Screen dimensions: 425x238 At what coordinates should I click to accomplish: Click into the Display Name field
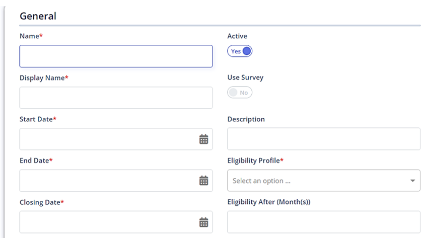(116, 98)
